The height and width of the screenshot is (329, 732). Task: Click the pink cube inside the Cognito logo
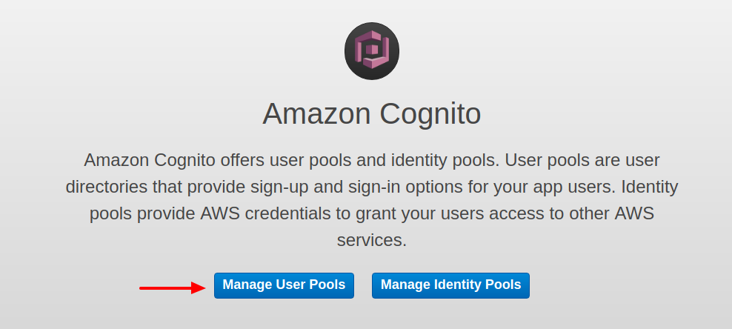tap(372, 50)
